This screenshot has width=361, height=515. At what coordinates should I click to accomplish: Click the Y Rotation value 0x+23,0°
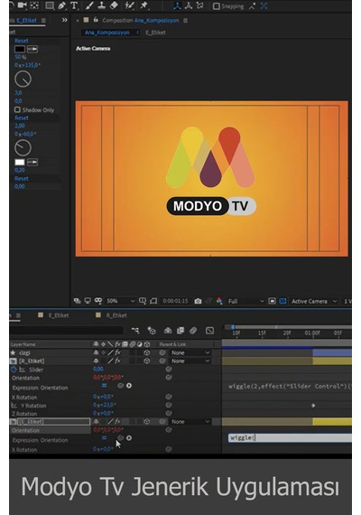[105, 406]
